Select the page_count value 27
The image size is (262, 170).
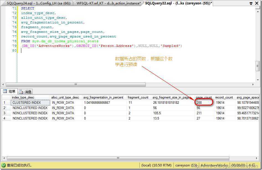[204, 118]
